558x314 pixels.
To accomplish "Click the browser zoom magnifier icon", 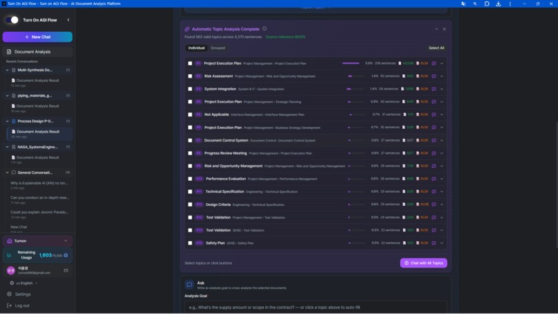I will tap(475, 3).
